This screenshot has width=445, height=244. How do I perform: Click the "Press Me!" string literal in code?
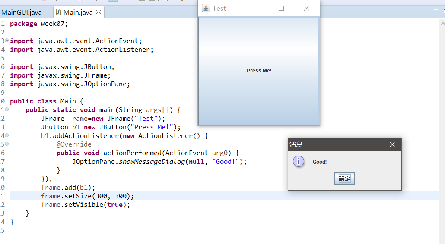click(152, 127)
